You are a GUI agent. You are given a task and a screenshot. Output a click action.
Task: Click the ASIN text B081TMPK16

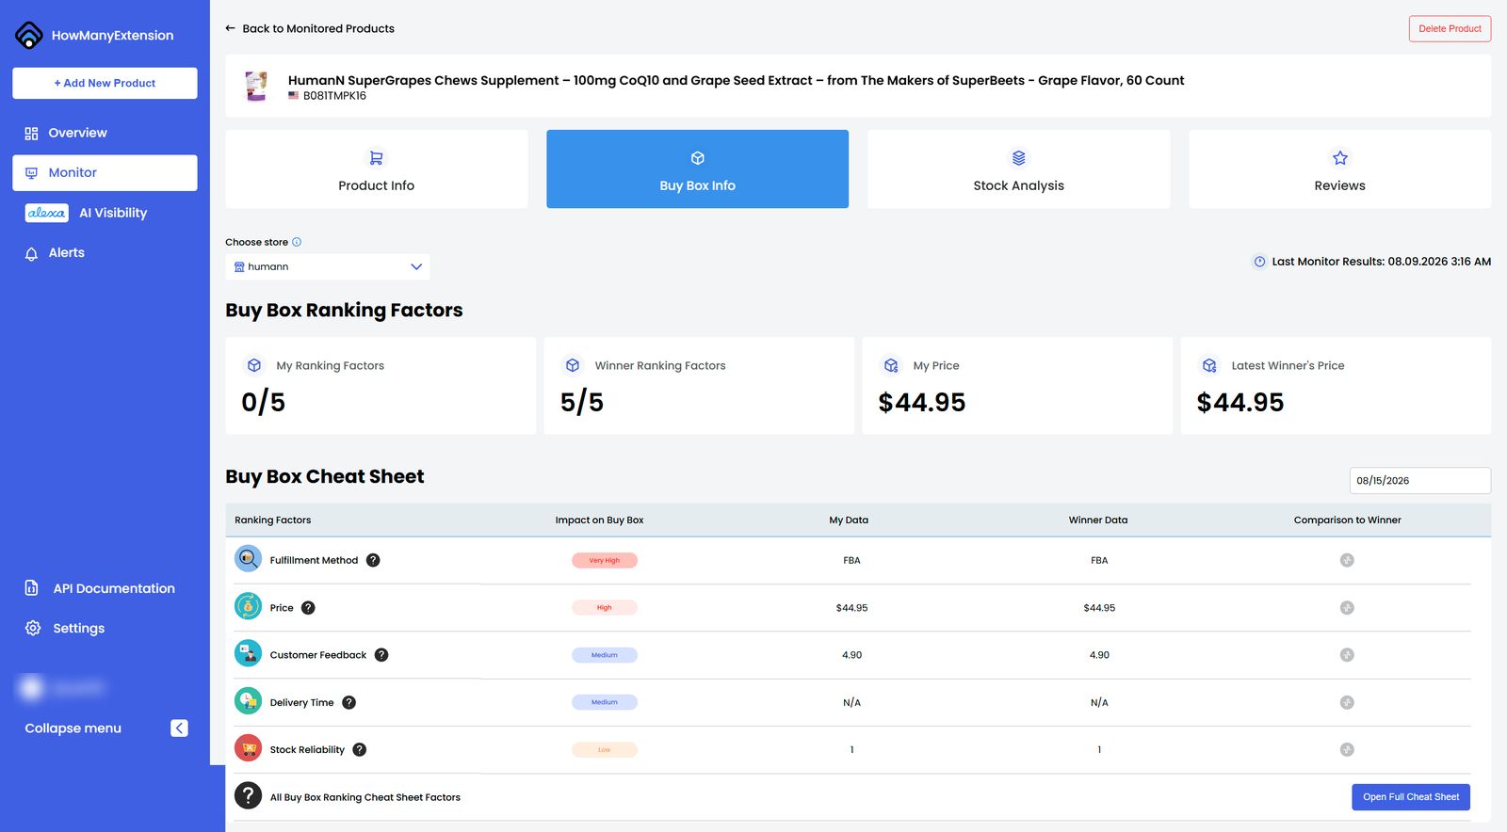[334, 96]
